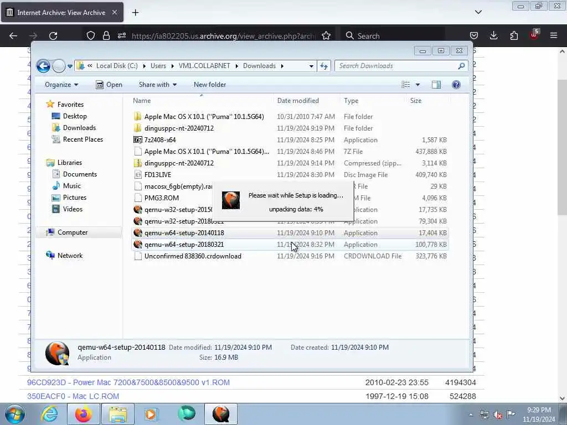Open Firefox downloads panel
The width and height of the screenshot is (567, 425).
click(493, 35)
